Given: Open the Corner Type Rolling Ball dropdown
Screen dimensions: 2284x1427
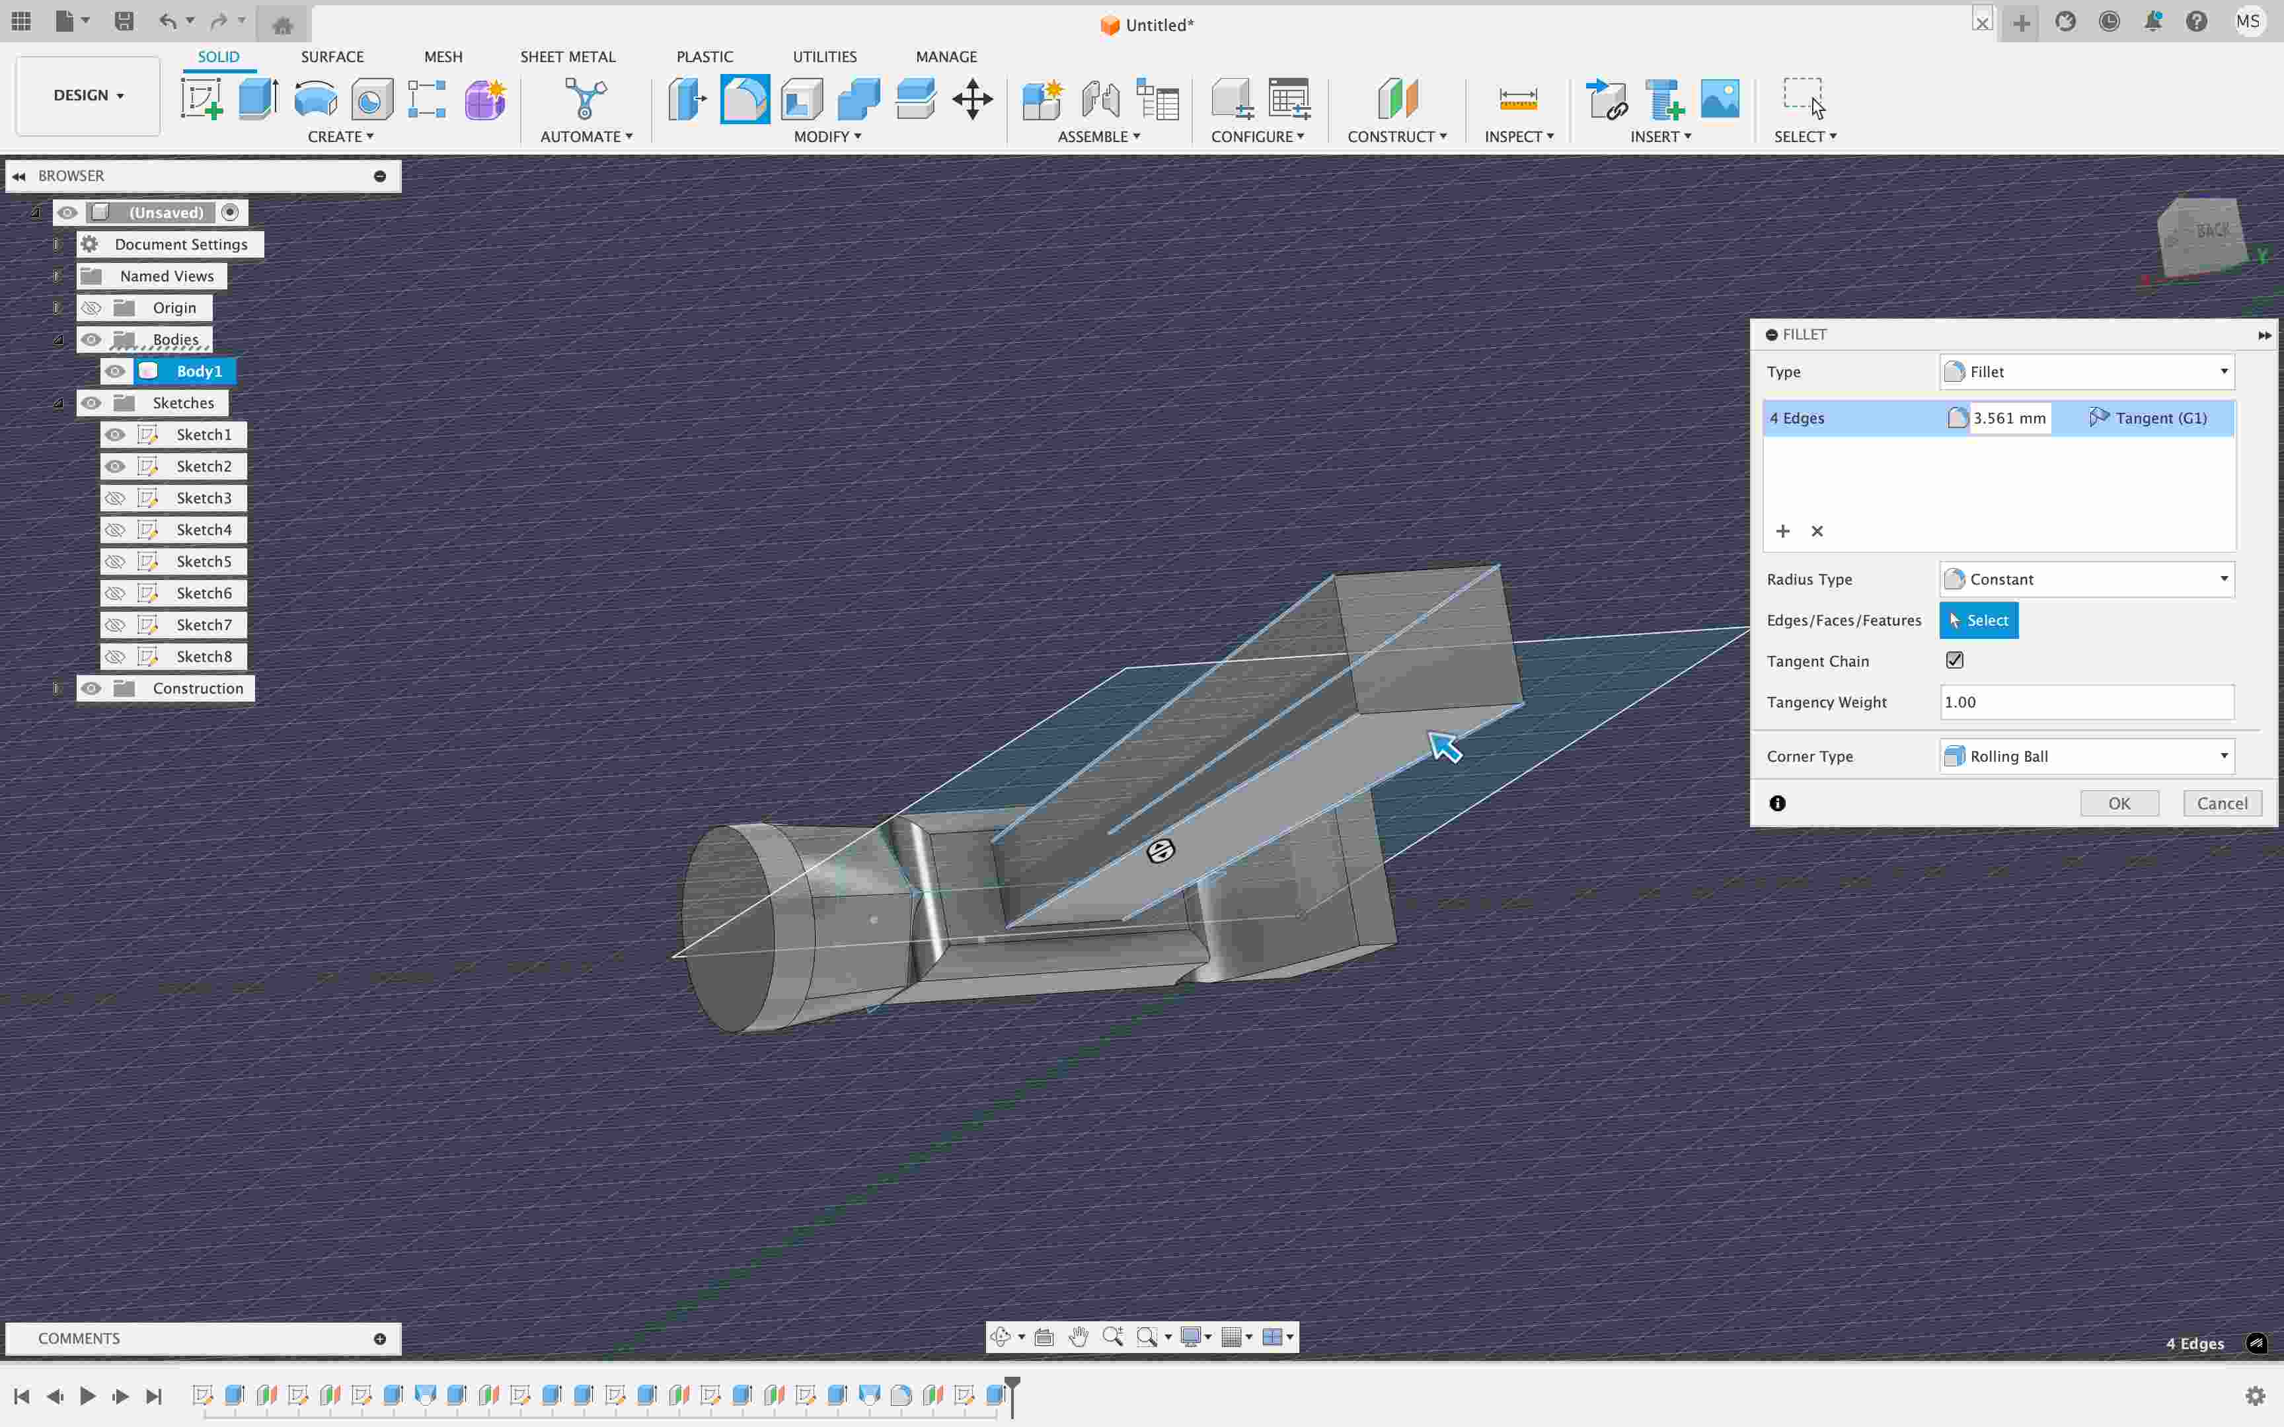Looking at the screenshot, I should click(x=2087, y=756).
